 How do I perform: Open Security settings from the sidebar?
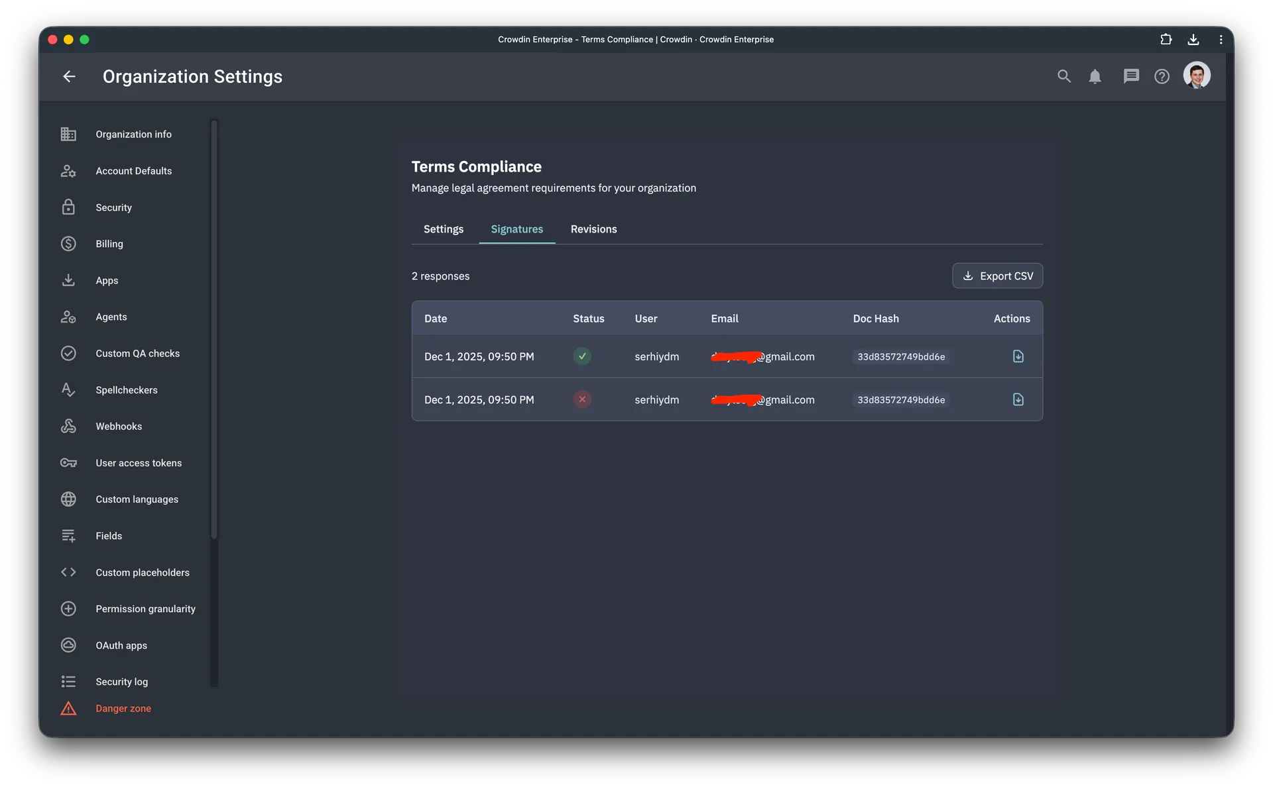[113, 207]
